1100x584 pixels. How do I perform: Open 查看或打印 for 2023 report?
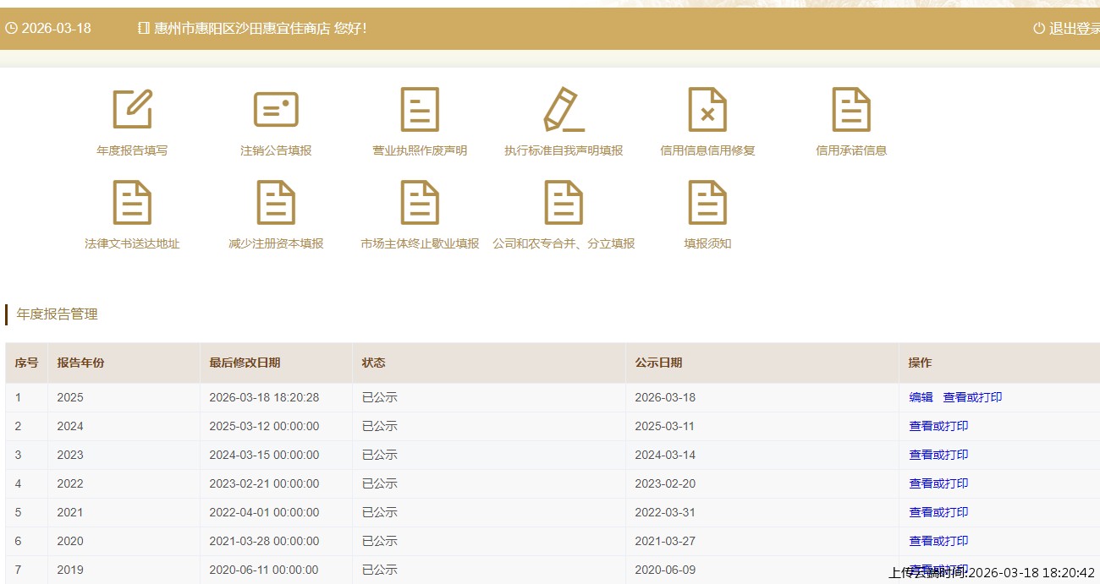pyautogui.click(x=938, y=455)
